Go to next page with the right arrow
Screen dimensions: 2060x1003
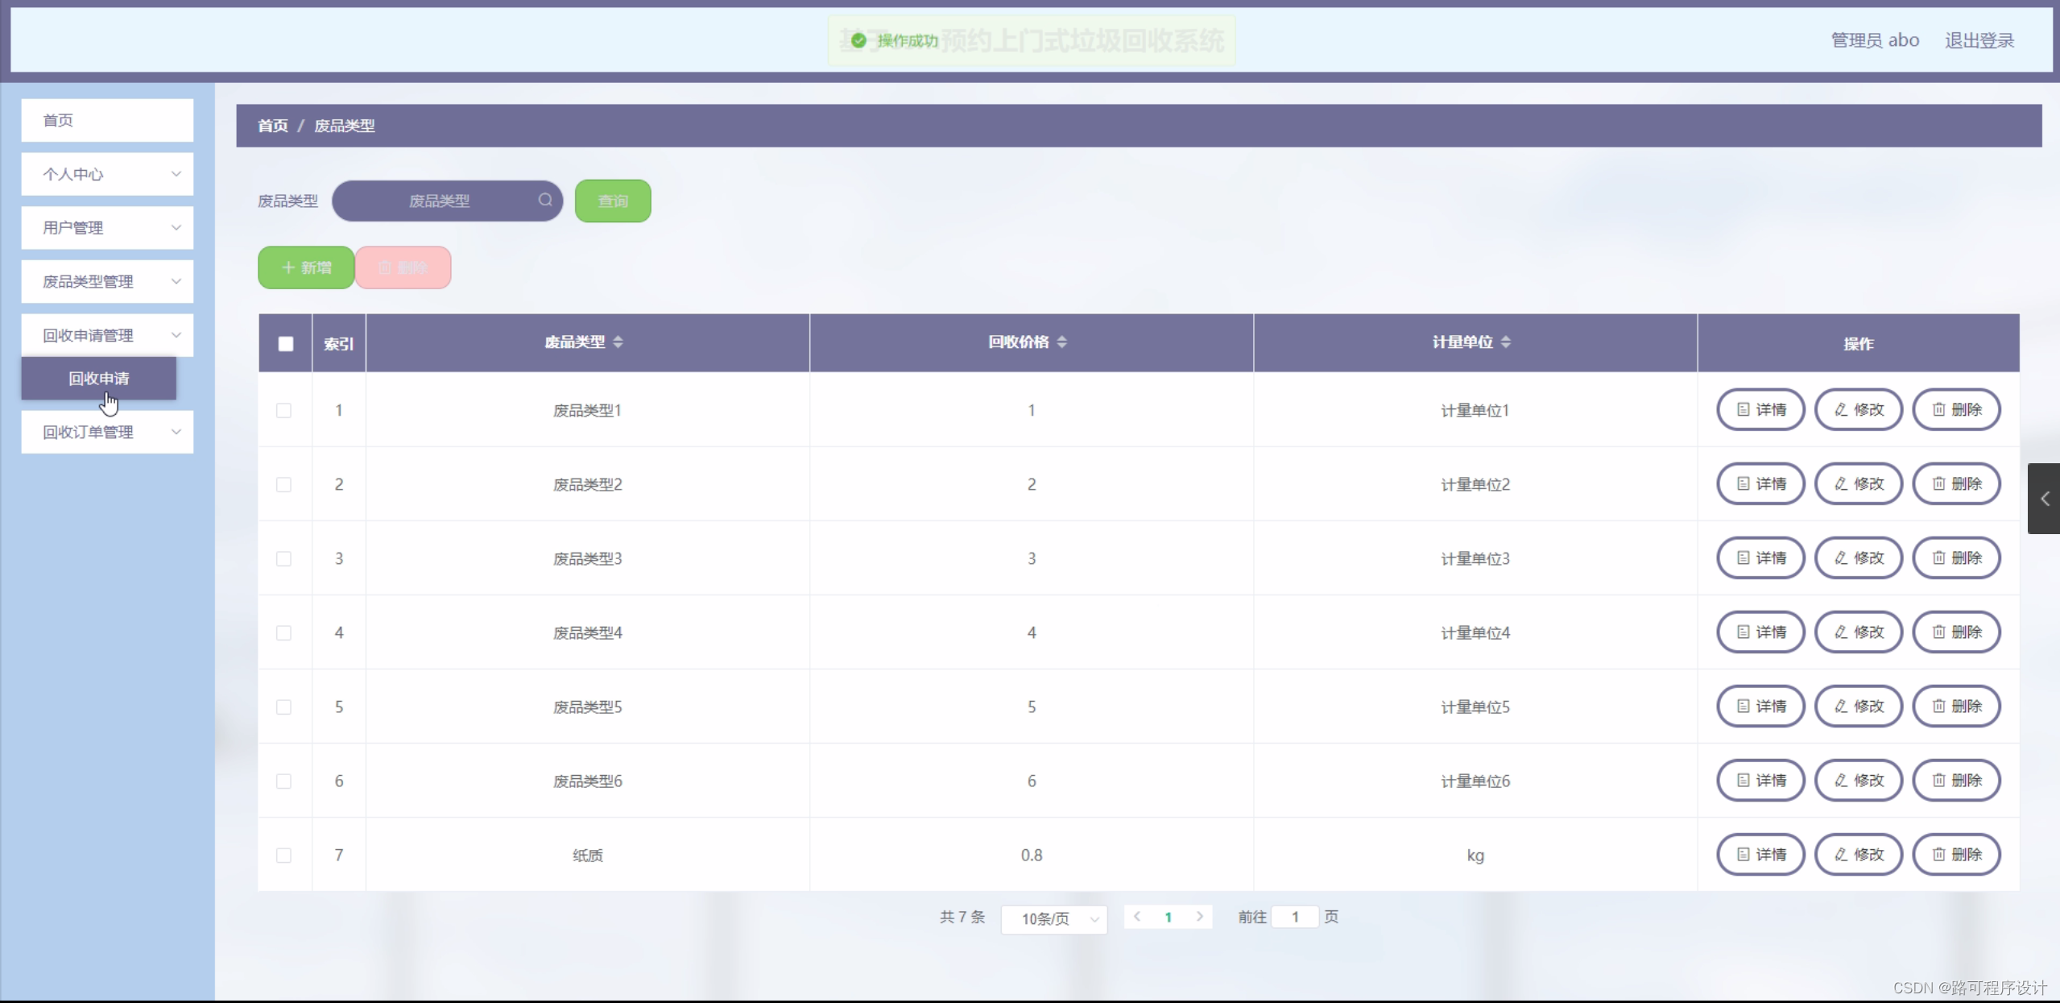tap(1199, 917)
